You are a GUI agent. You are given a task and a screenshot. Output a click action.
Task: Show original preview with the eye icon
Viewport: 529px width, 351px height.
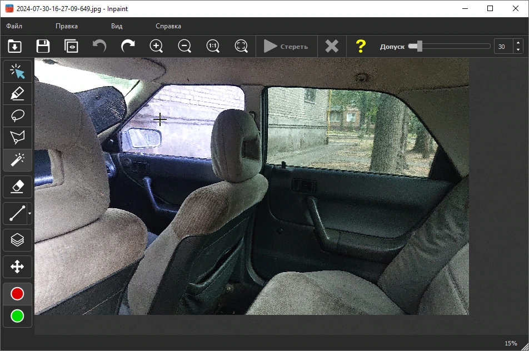click(71, 46)
